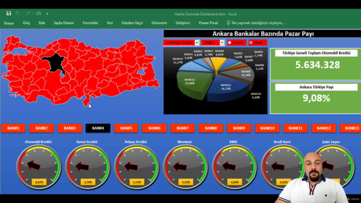361x203 pixels.
Task: Click the BANK5 button
Action: coord(126,128)
